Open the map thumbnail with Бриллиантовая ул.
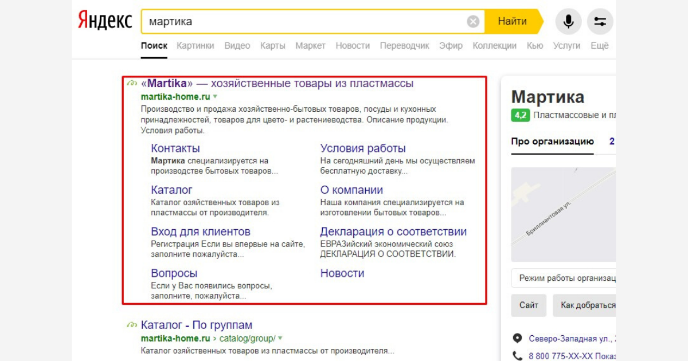Screen dimensions: 688x361 coord(564,215)
